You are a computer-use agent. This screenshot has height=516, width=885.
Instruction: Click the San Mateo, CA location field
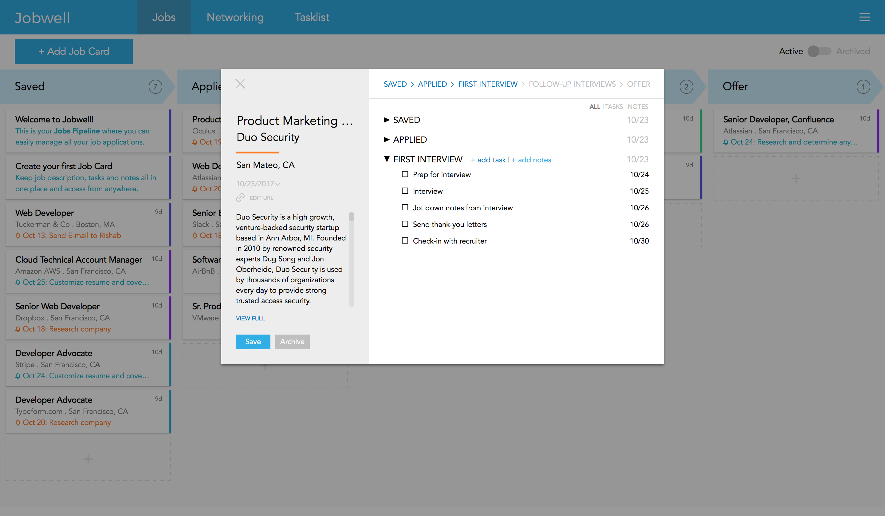pyautogui.click(x=265, y=165)
